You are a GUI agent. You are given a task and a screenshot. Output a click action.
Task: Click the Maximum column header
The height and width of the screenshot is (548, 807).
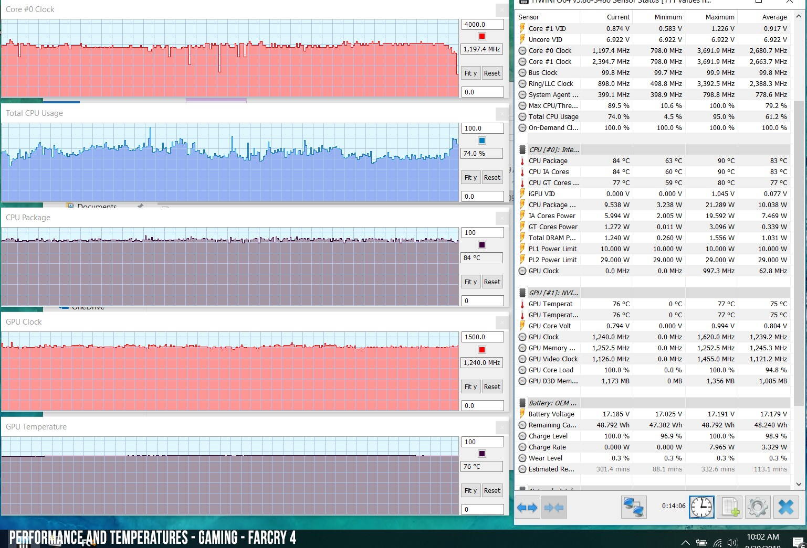[719, 17]
